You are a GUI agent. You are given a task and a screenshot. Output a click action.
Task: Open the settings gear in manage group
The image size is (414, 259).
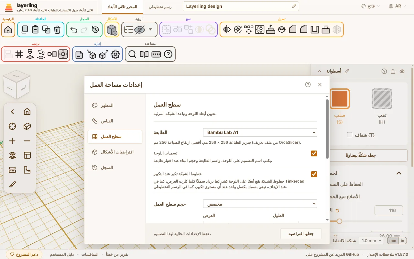point(115,54)
